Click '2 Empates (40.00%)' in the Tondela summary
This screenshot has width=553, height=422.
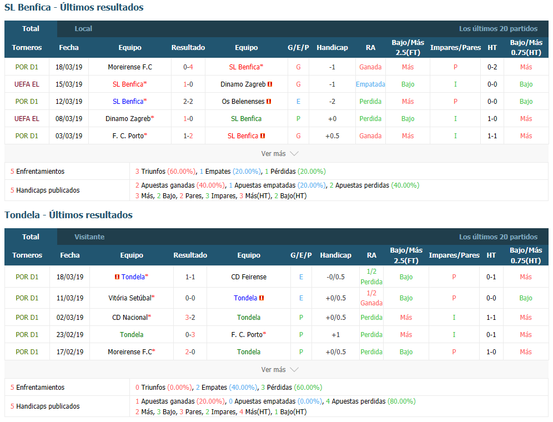coord(227,388)
